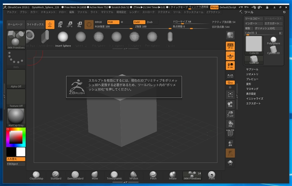292x186 pixels.
Task: Toggle PolyF line fill display
Action: [230, 133]
